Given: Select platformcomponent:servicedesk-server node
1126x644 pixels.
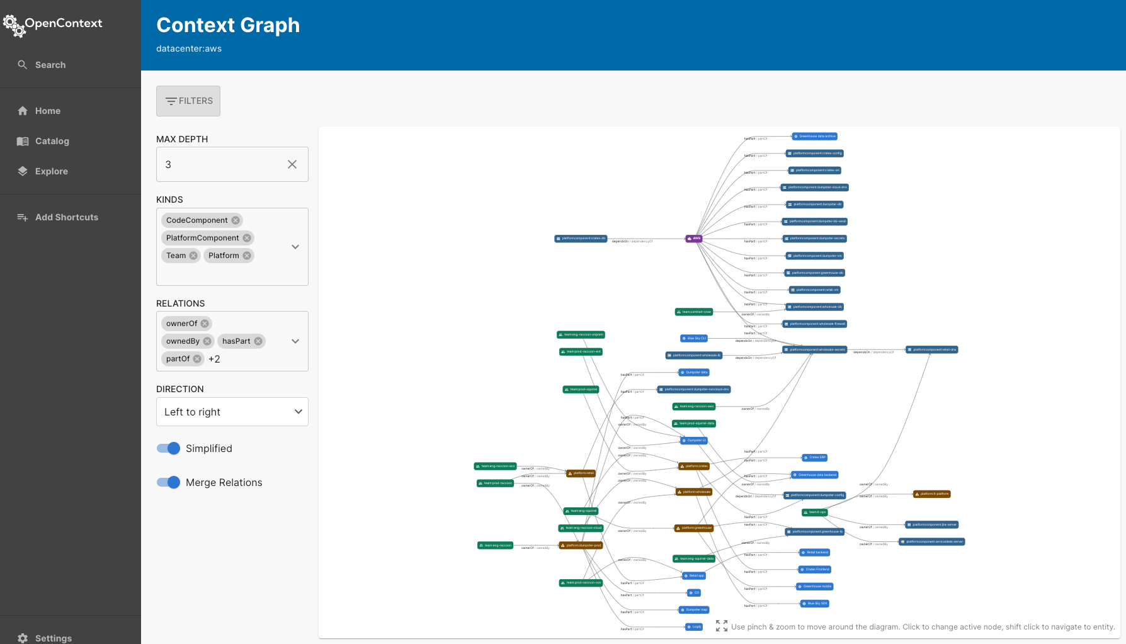Looking at the screenshot, I should [932, 542].
